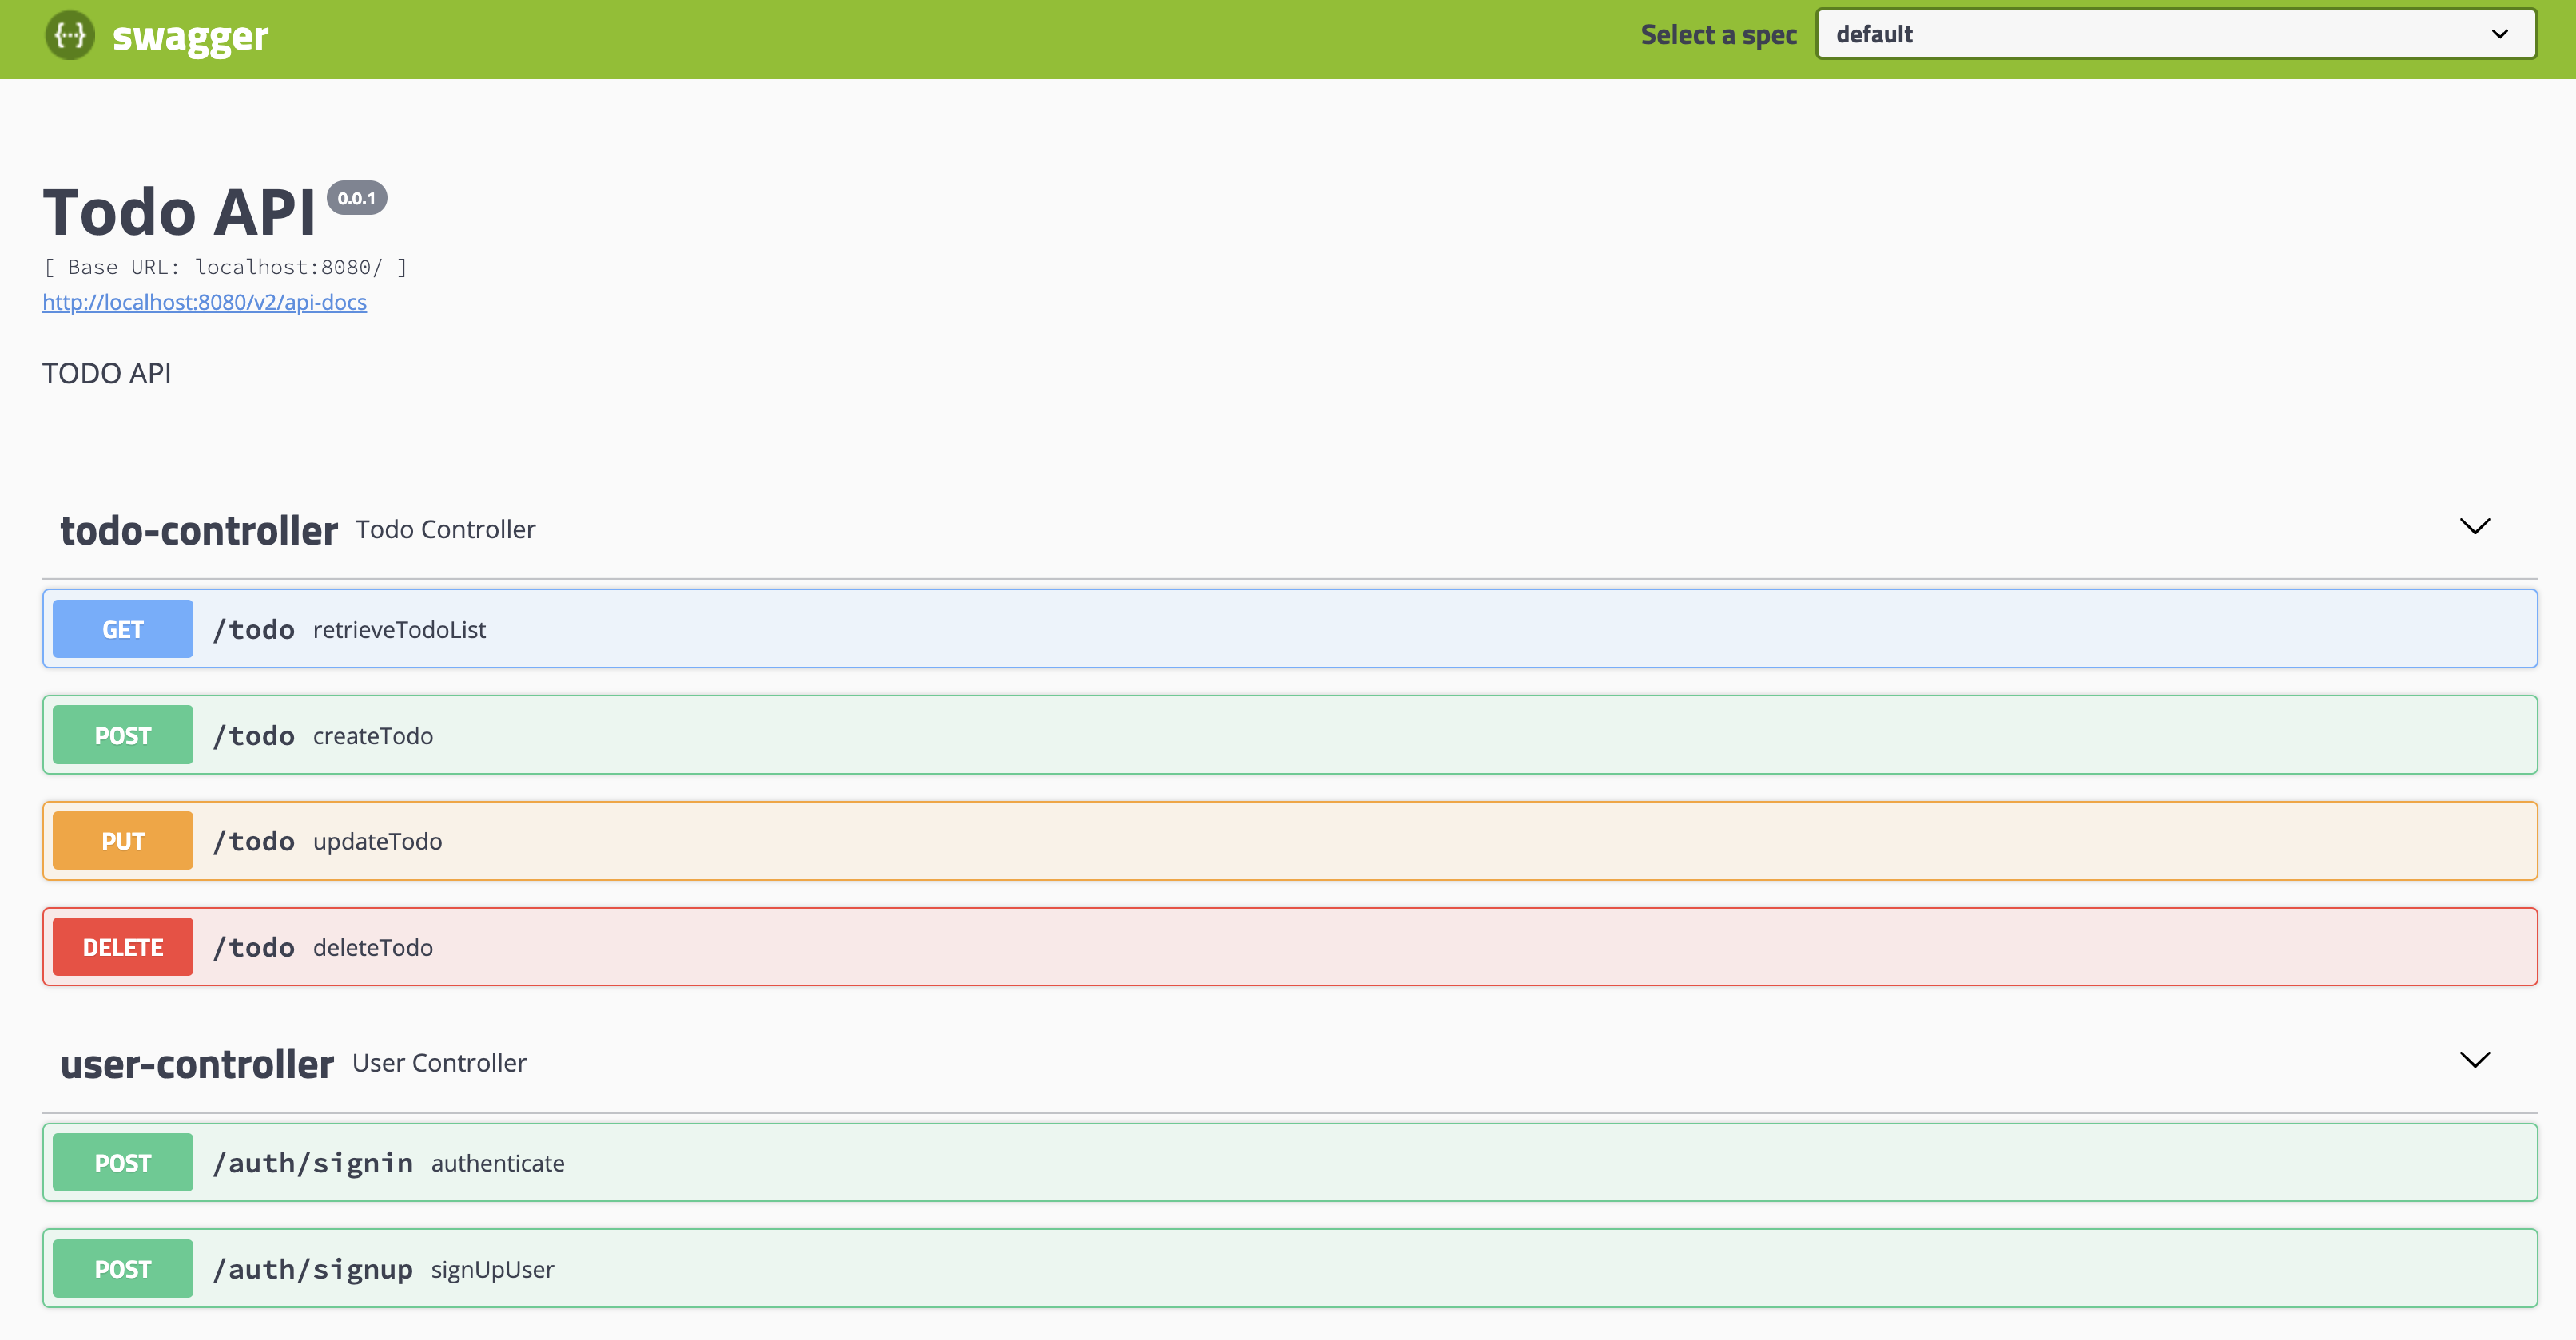Expand the updateTodo operation row

point(1200,840)
